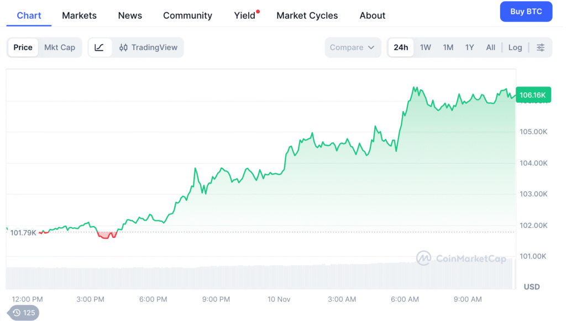The width and height of the screenshot is (566, 321).
Task: Toggle Log scale on chart
Action: (515, 47)
